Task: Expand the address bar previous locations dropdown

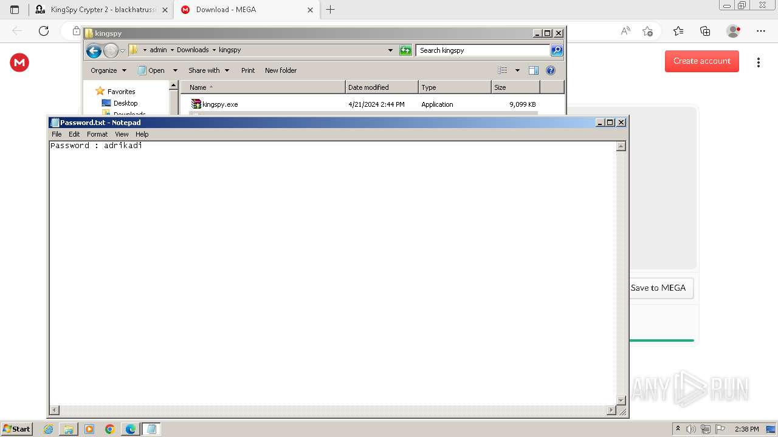Action: (x=390, y=50)
